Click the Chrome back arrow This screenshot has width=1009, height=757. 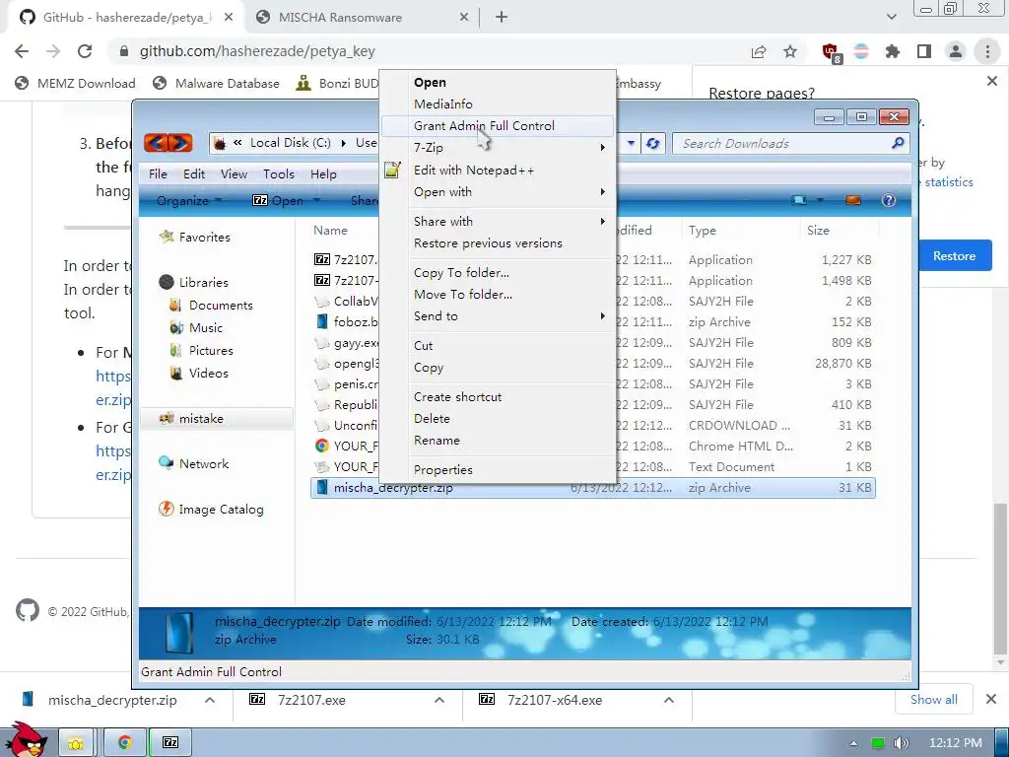coord(22,51)
